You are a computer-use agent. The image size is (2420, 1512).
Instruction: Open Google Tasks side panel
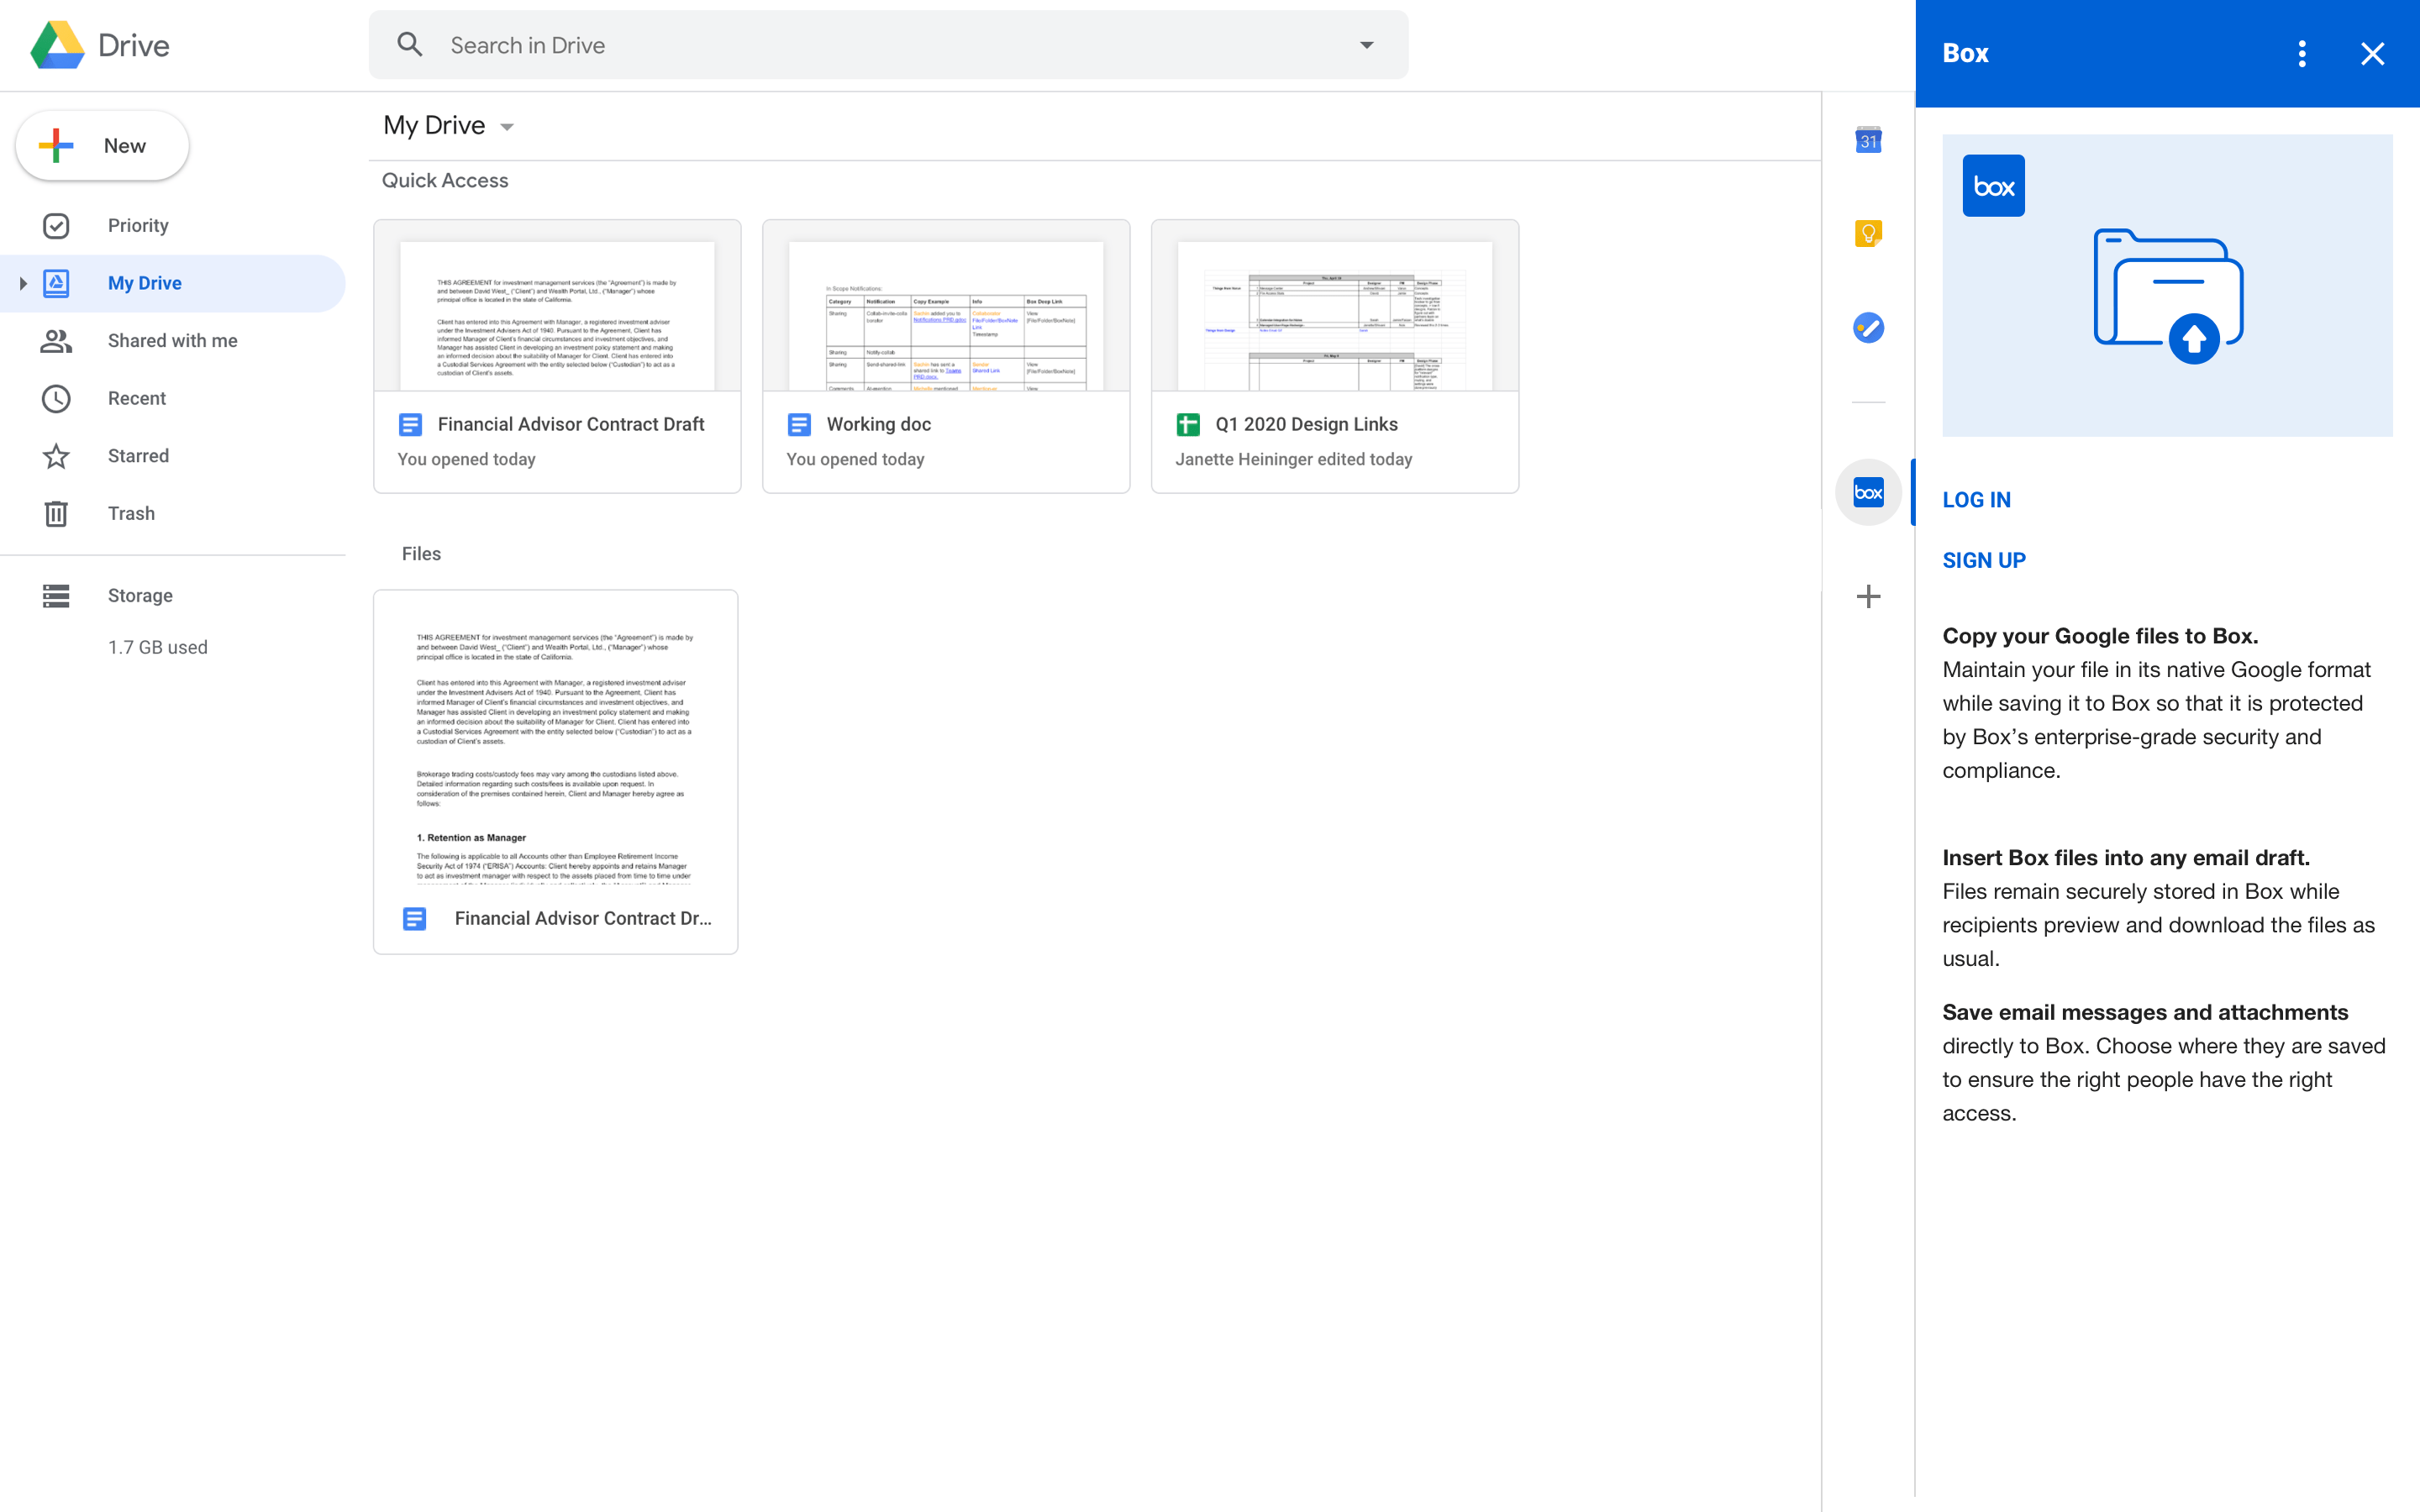click(1868, 327)
